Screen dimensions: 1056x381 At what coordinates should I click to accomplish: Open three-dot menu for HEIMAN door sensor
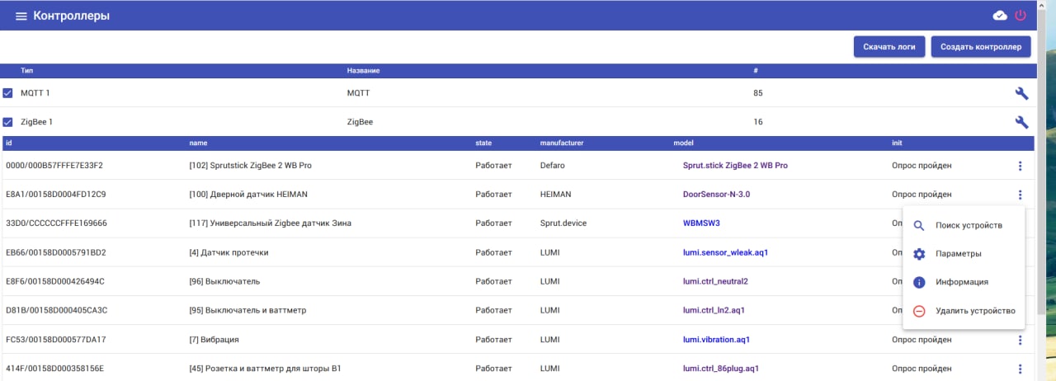pyautogui.click(x=1020, y=195)
